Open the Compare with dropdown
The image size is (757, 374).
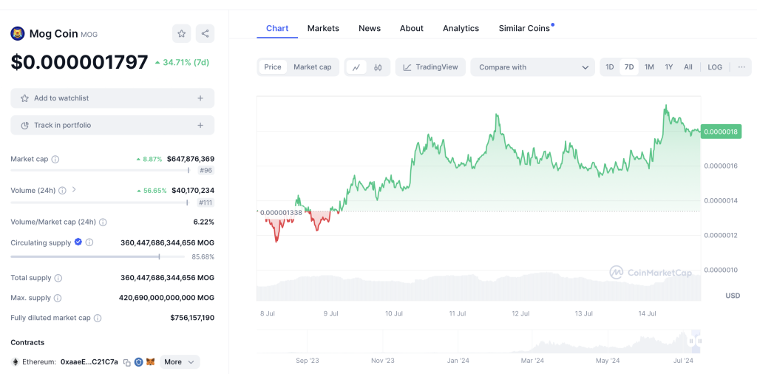[533, 67]
